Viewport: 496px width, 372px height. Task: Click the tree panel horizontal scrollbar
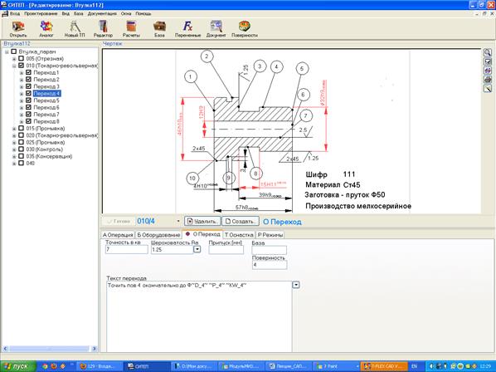[x=50, y=349]
